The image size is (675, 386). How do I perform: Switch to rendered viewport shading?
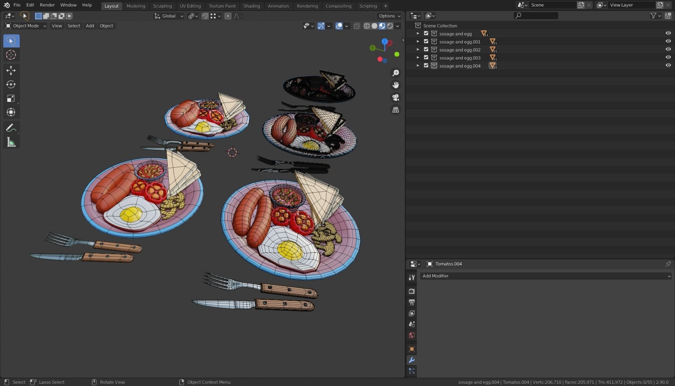click(x=390, y=26)
